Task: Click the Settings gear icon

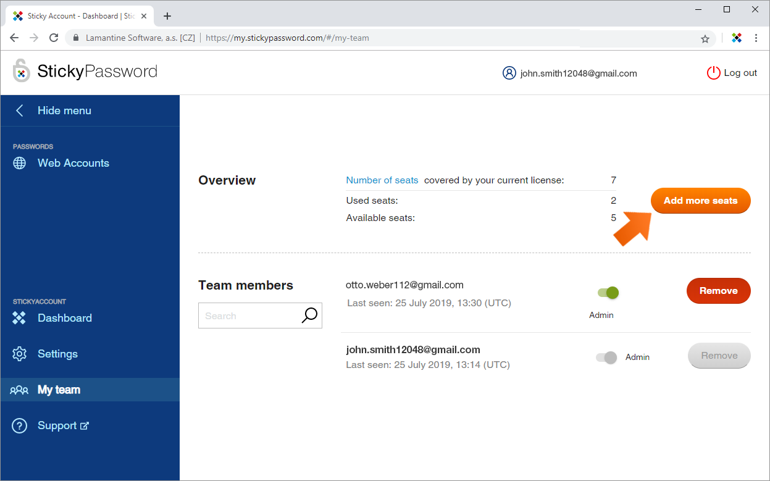Action: pos(20,354)
